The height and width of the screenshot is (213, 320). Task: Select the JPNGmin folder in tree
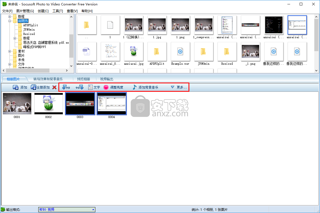click(x=29, y=30)
